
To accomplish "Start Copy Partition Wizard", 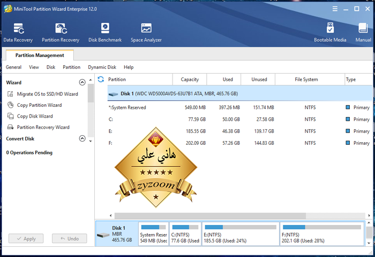I will (x=39, y=105).
